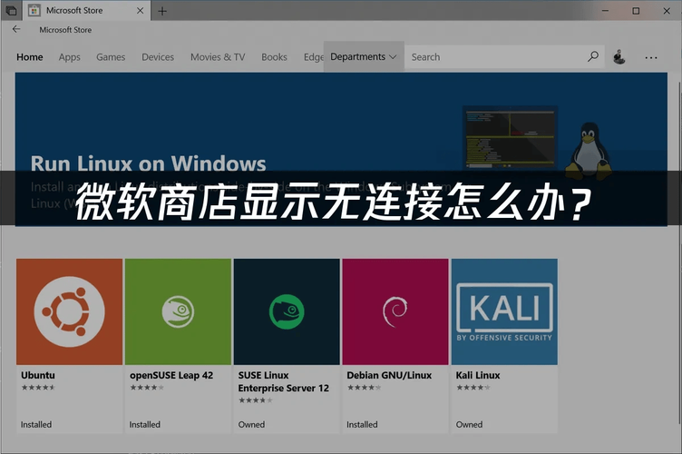Open the user account avatar
The height and width of the screenshot is (454, 682).
click(619, 57)
